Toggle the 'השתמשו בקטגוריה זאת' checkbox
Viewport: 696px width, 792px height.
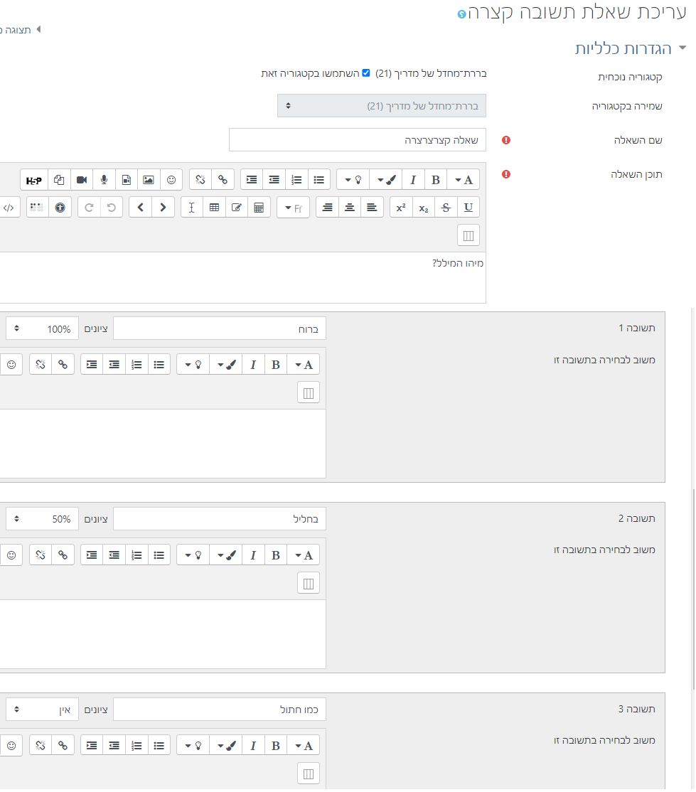(x=366, y=73)
